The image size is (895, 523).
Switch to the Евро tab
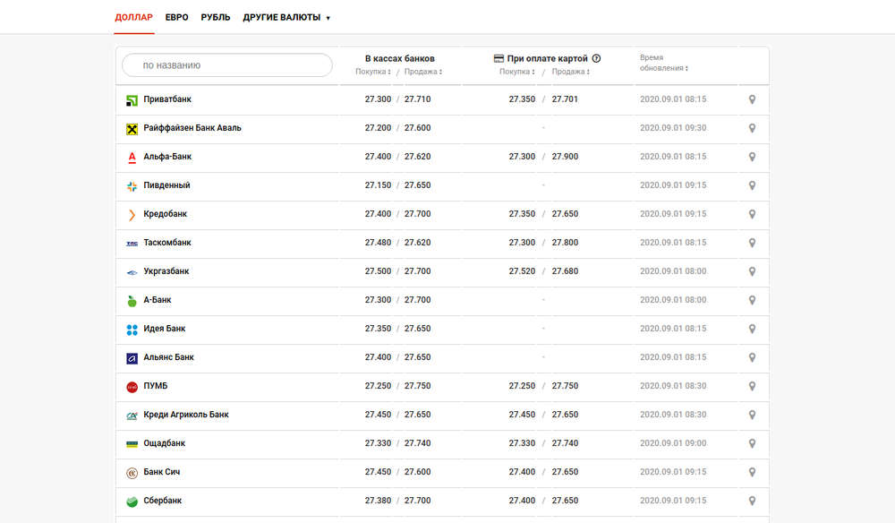coord(177,18)
